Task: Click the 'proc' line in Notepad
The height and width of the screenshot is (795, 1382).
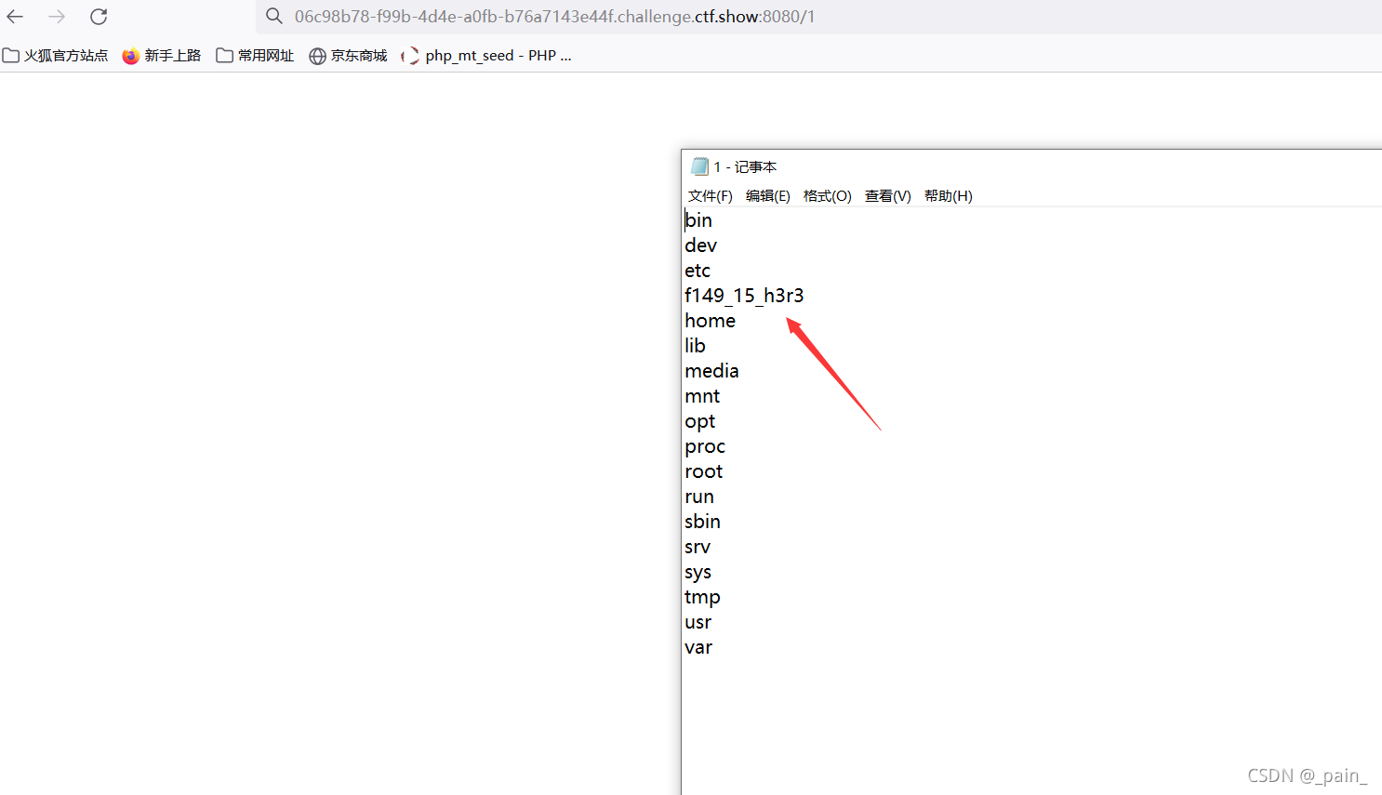Action: (705, 447)
